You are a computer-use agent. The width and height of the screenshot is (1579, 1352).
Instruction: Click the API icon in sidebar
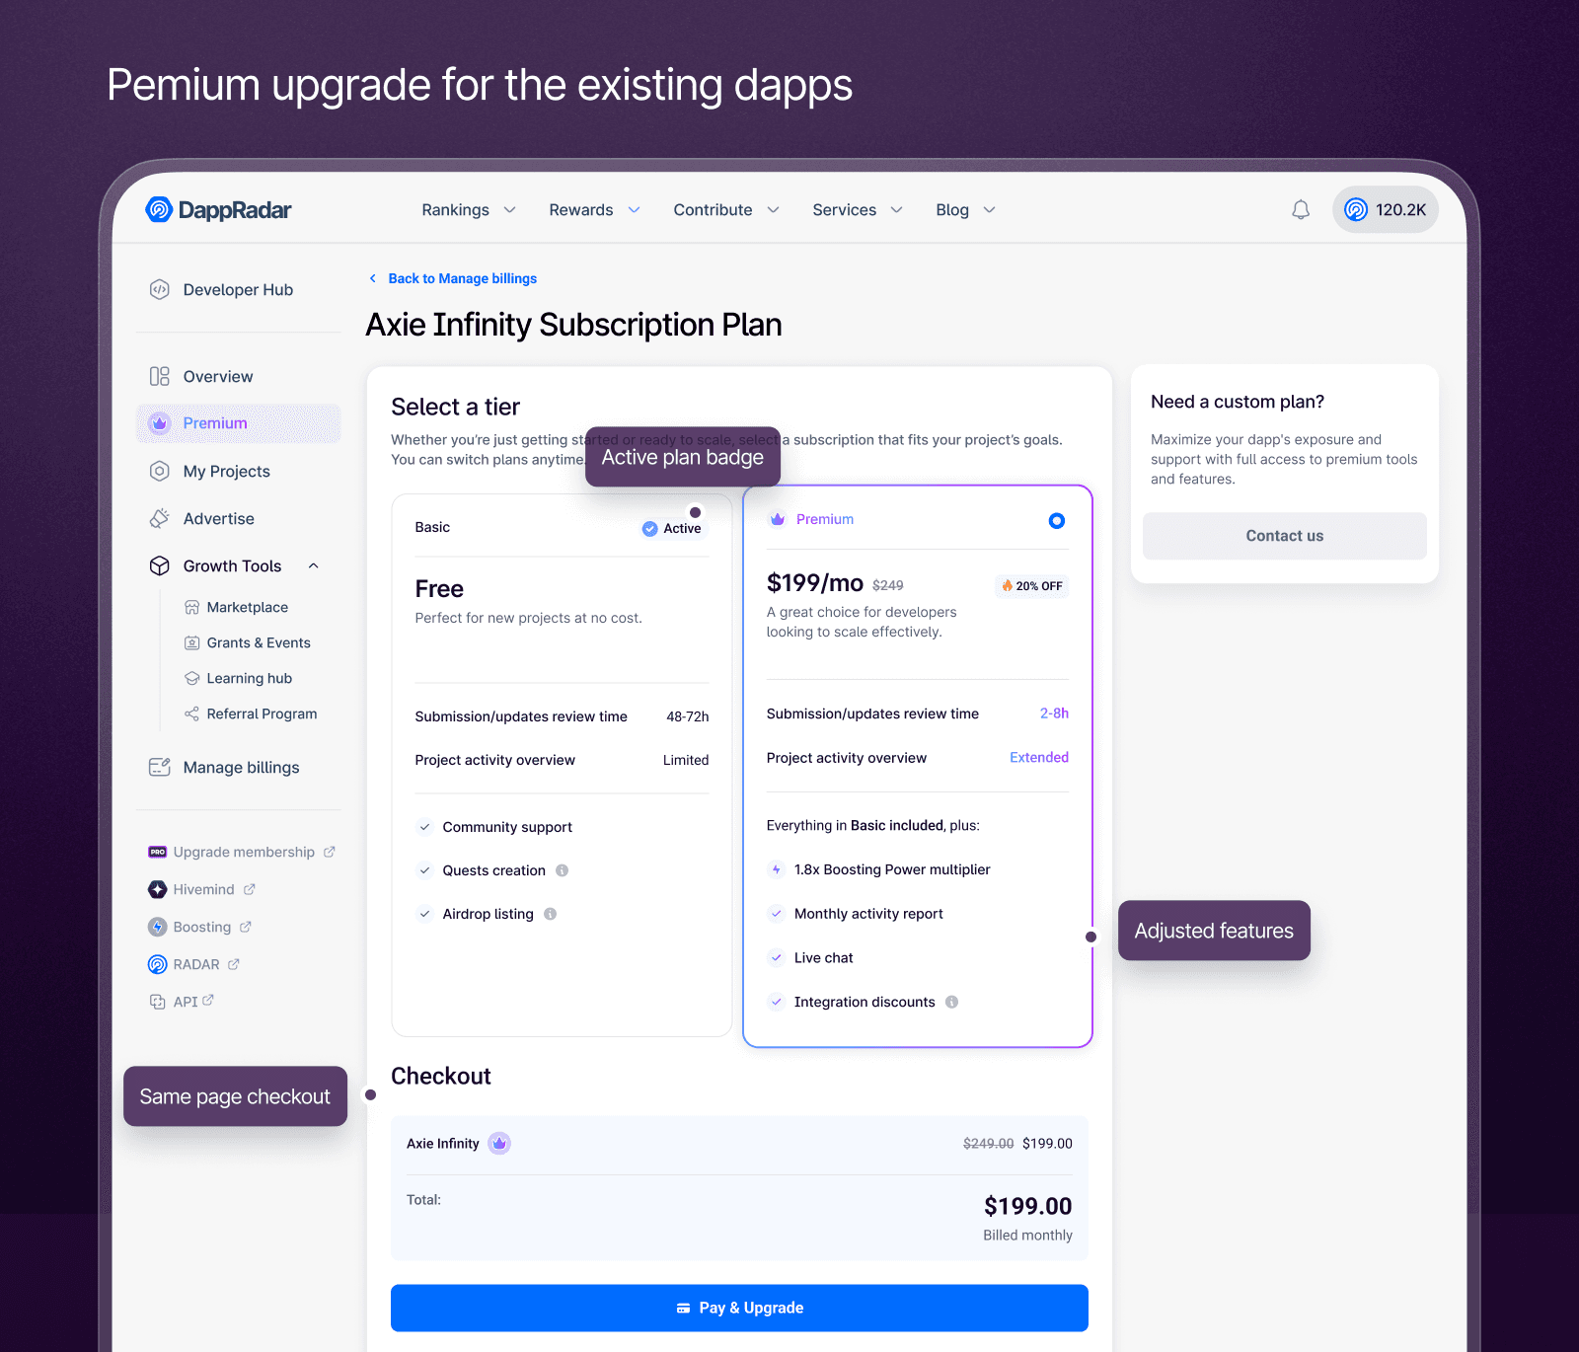157,1002
